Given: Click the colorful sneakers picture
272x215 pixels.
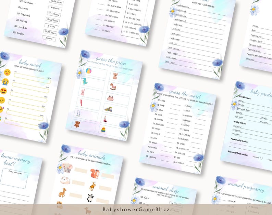Looking at the screenshot, I should pyautogui.click(x=108, y=109).
